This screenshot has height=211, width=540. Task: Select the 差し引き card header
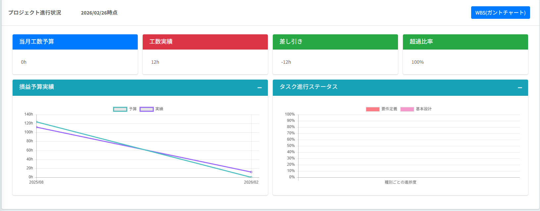335,42
